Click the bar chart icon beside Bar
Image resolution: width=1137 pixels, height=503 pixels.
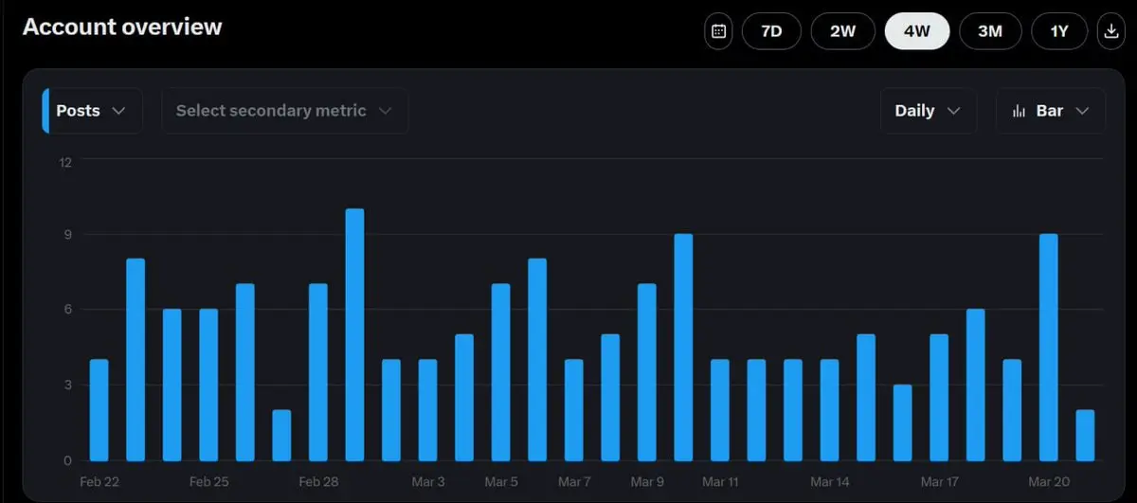[1020, 111]
